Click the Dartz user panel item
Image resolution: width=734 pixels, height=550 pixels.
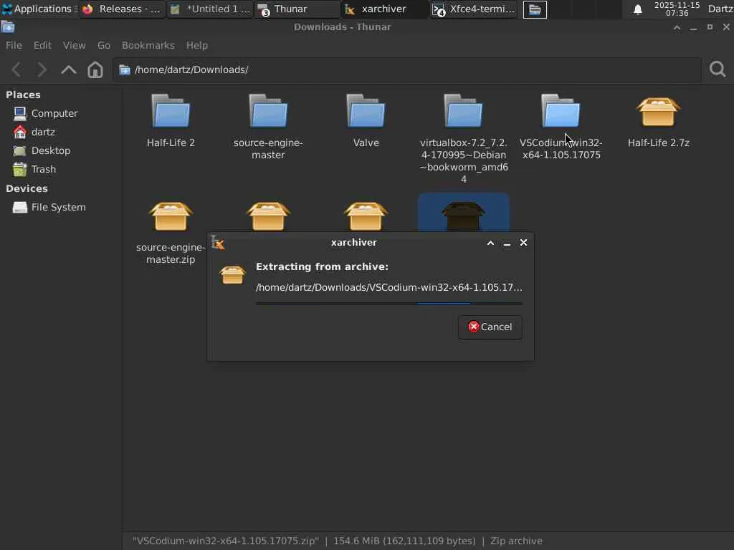click(720, 9)
